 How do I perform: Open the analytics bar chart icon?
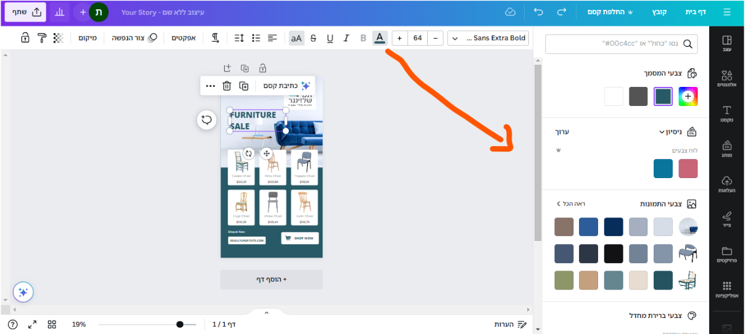pos(59,12)
